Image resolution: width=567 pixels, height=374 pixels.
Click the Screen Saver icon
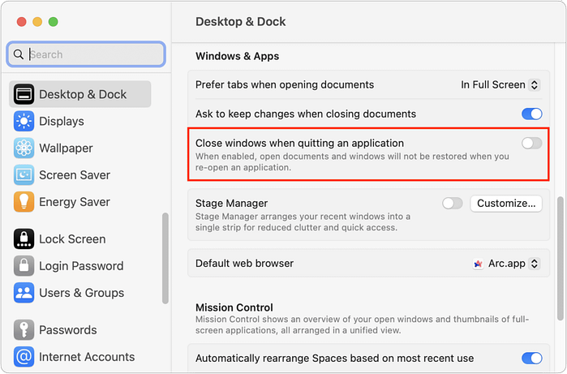tap(24, 175)
